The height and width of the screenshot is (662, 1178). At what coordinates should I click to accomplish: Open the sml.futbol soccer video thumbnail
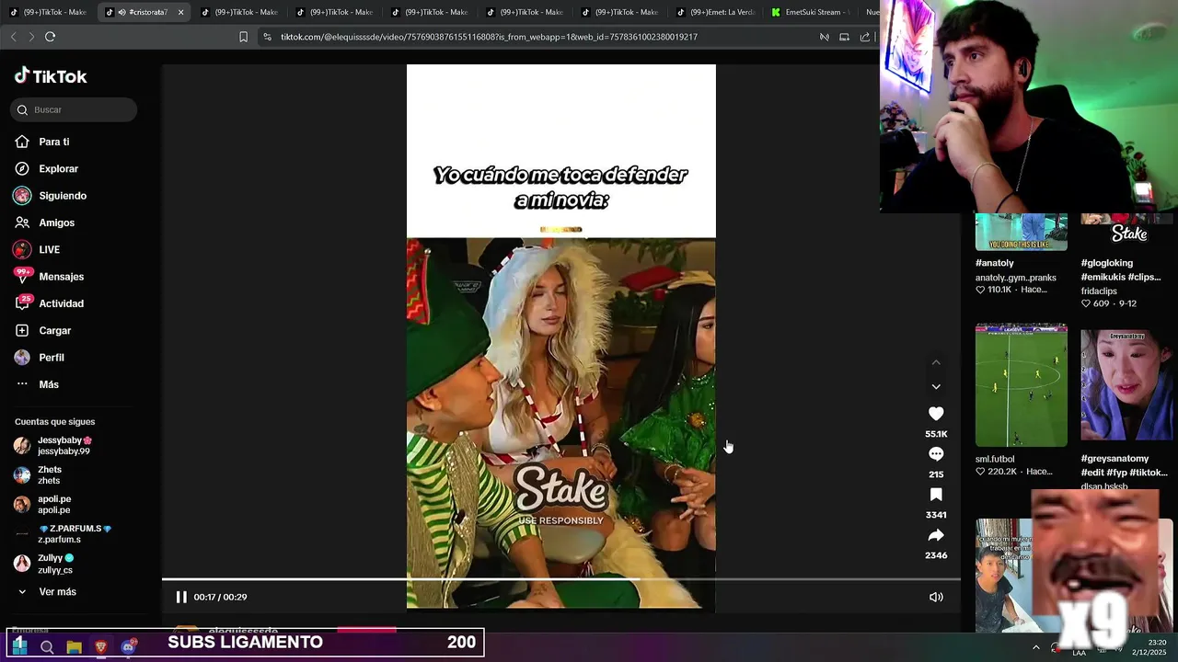pos(1022,385)
